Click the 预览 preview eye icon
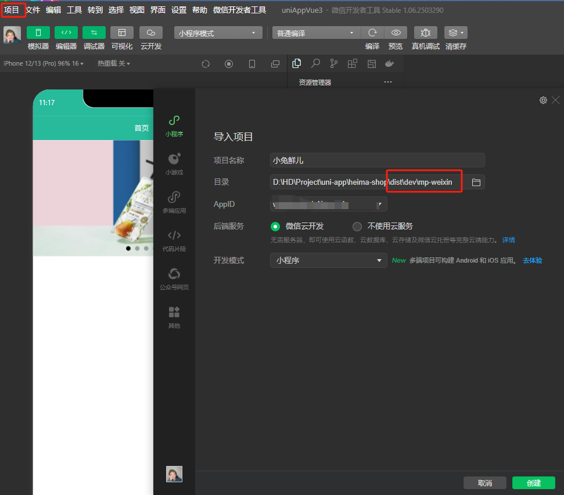This screenshot has height=495, width=564. 396,33
